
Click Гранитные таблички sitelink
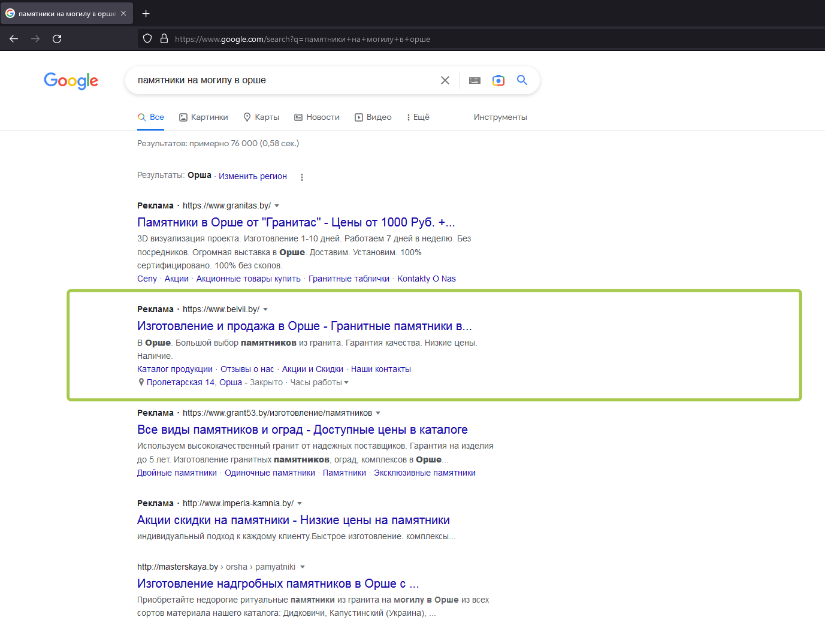(x=349, y=279)
